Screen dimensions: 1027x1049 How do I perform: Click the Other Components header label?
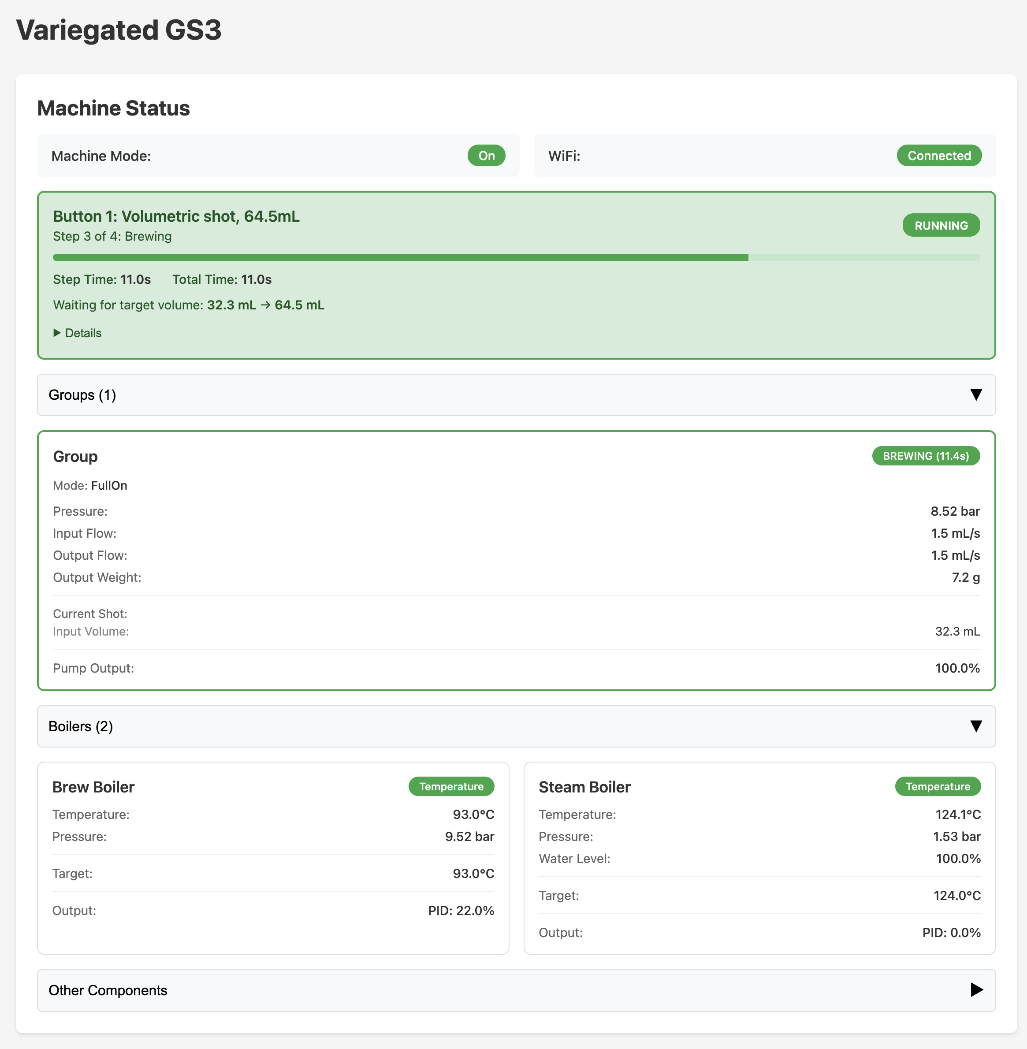click(x=108, y=990)
